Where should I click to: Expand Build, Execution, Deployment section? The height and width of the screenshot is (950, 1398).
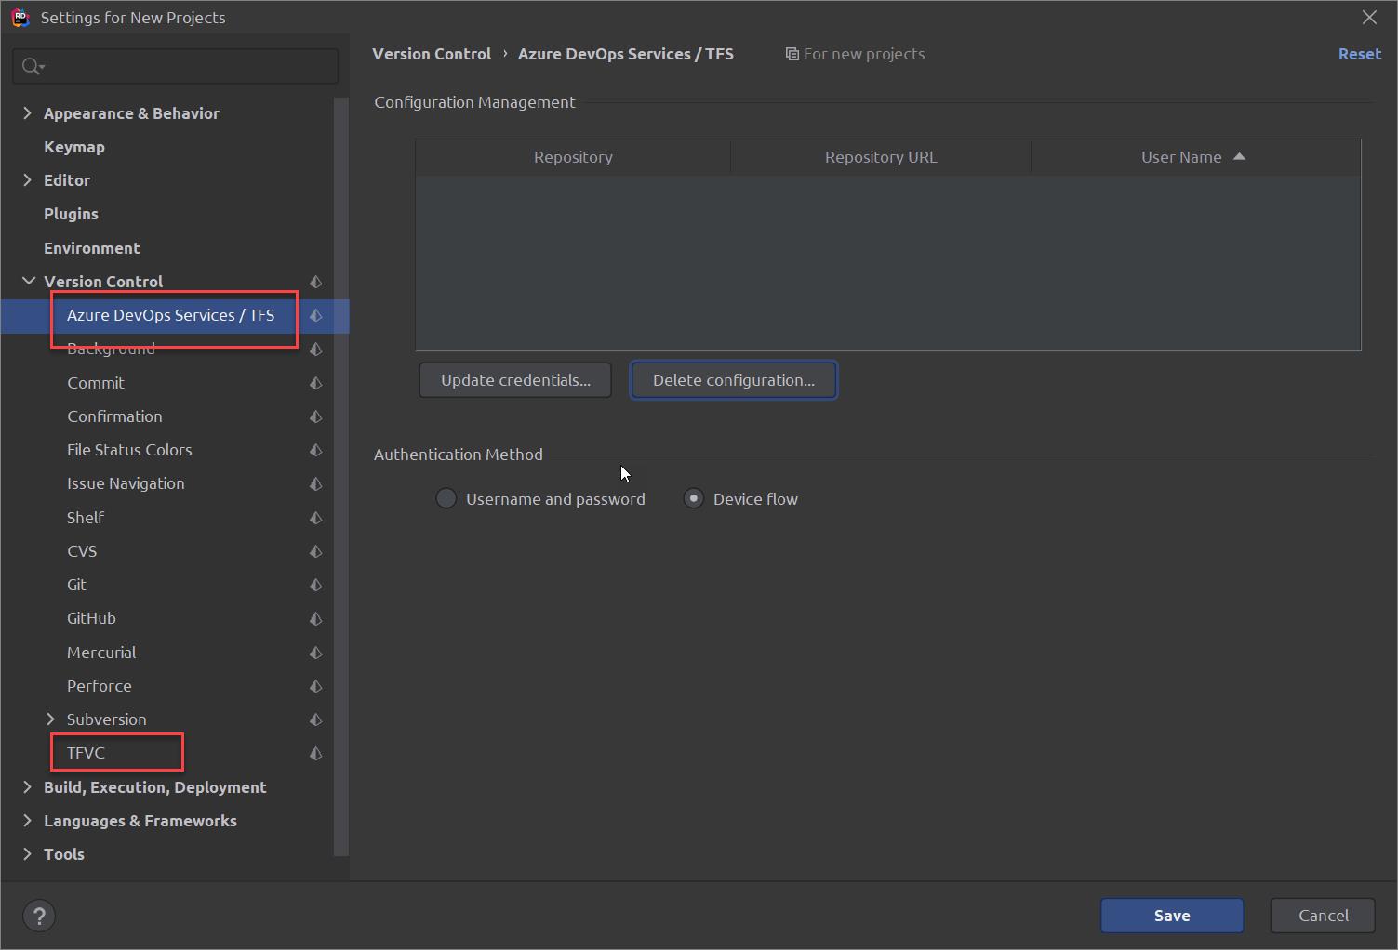[x=27, y=787]
